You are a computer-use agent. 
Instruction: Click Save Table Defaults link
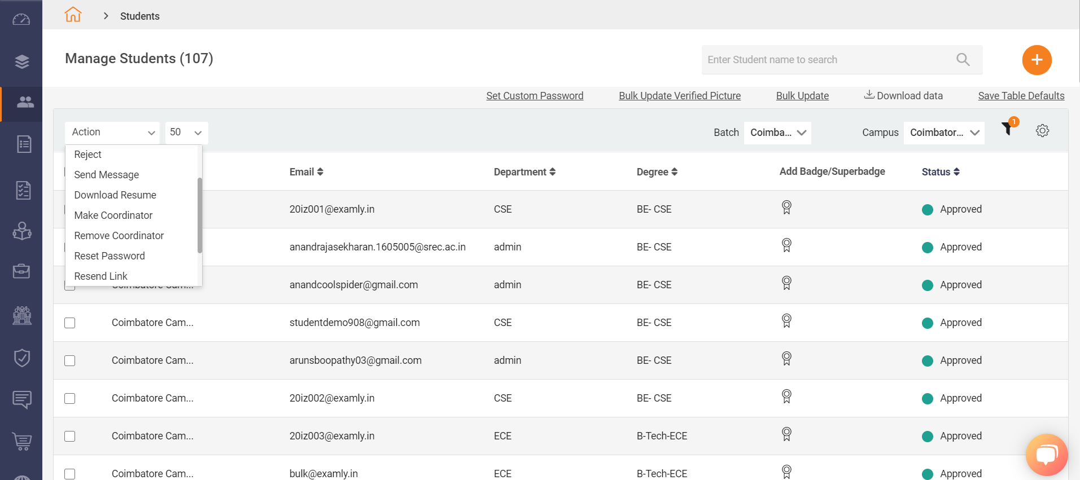coord(1021,96)
